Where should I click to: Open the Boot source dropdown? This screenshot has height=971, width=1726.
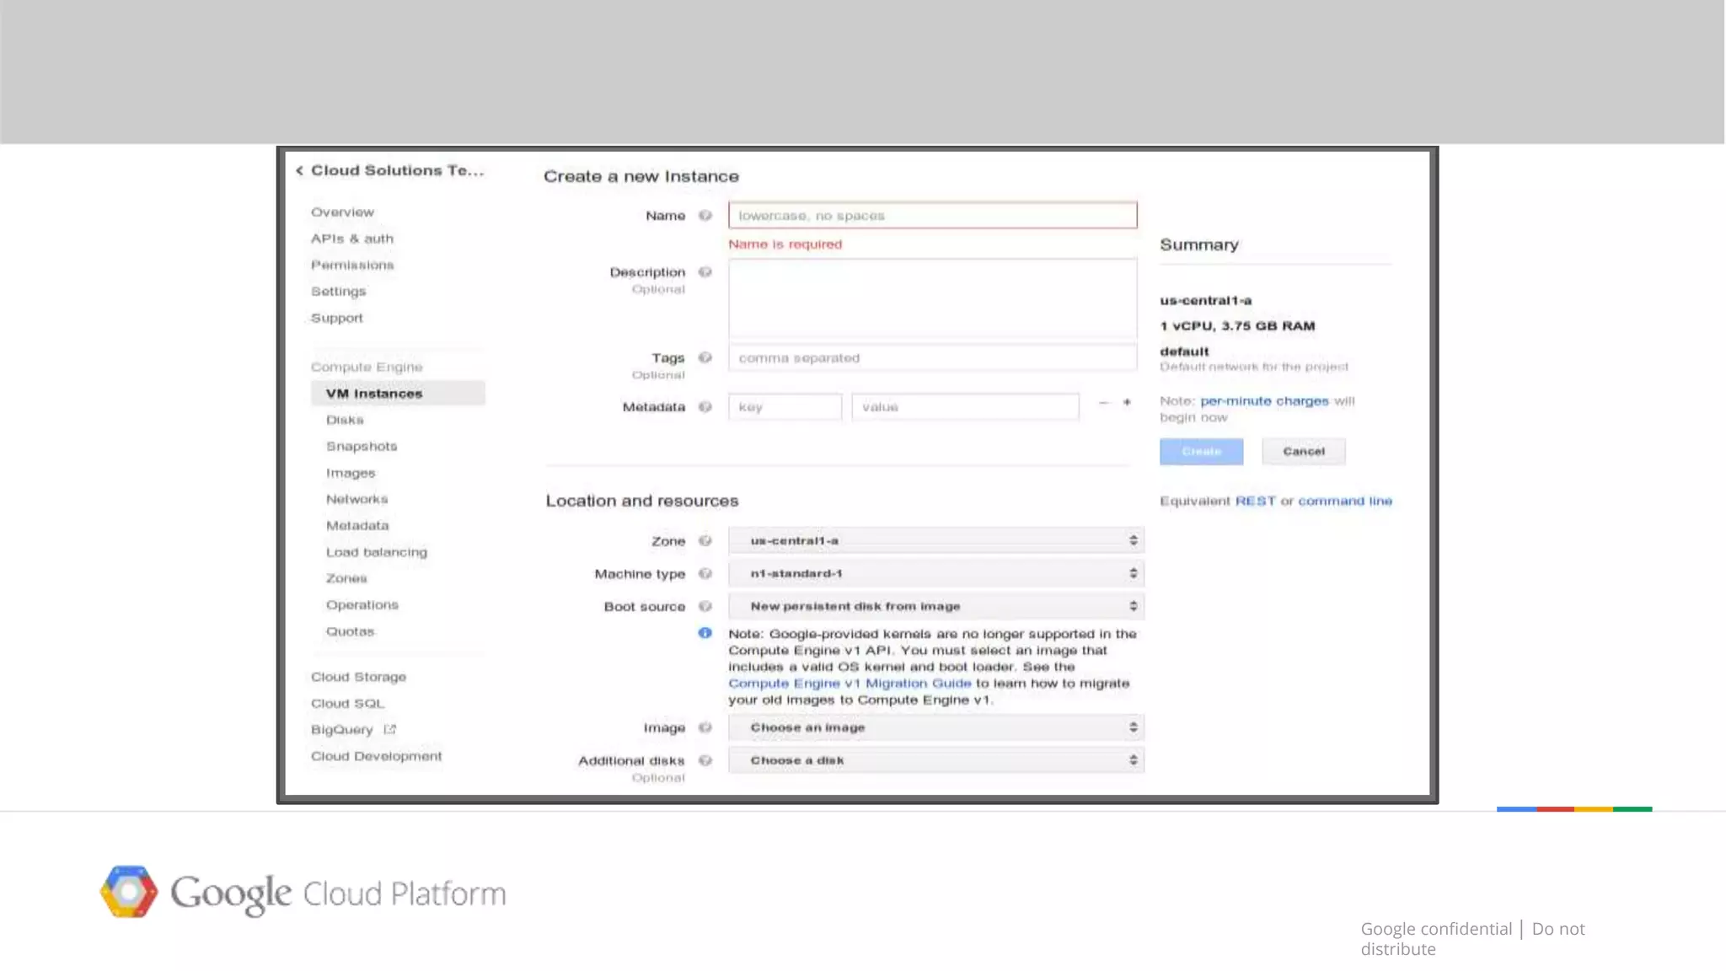(x=936, y=607)
